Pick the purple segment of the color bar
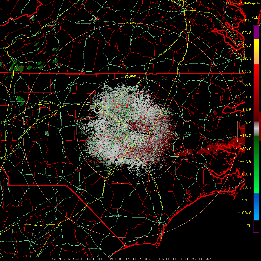 pyautogui.click(x=256, y=32)
